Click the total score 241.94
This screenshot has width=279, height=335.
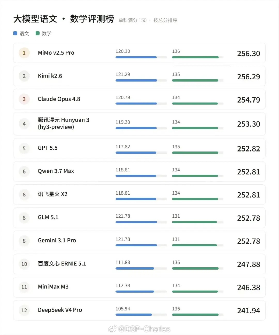point(249,311)
